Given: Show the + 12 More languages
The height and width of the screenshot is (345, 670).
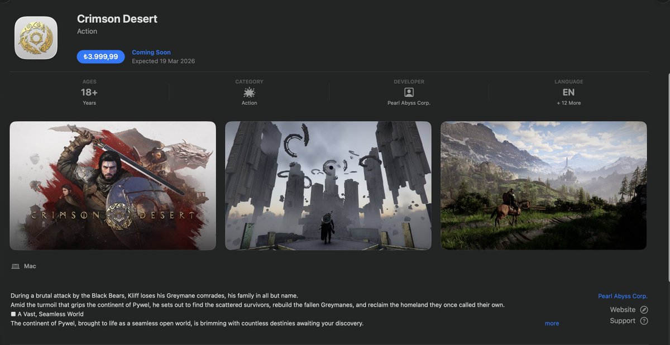Looking at the screenshot, I should click(x=568, y=103).
